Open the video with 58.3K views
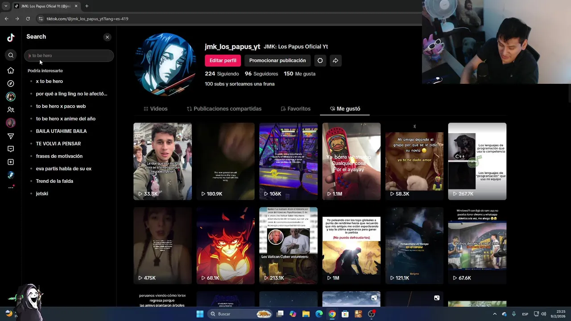571x321 pixels. [x=414, y=161]
